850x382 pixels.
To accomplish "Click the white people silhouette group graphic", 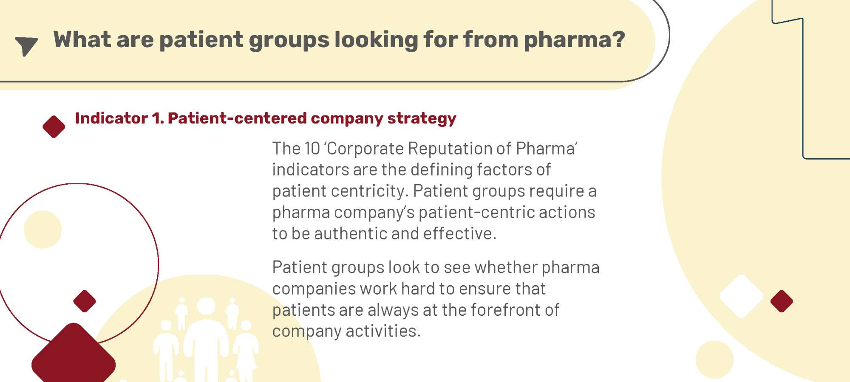I will tap(206, 339).
